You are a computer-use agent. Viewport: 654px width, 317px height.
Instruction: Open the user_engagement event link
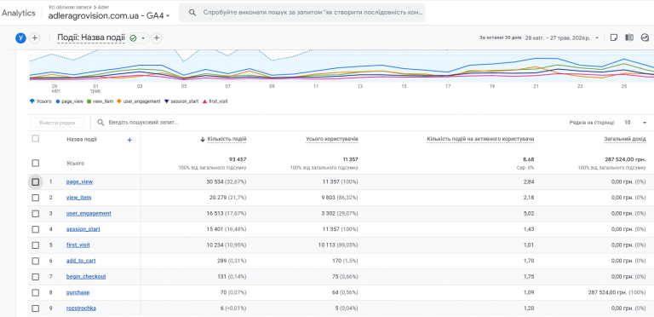[89, 214]
